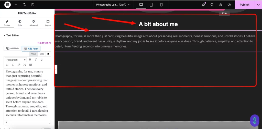Open the Paragraph format dropdown
Image resolution: width=262 pixels, height=129 pixels.
pos(16,60)
